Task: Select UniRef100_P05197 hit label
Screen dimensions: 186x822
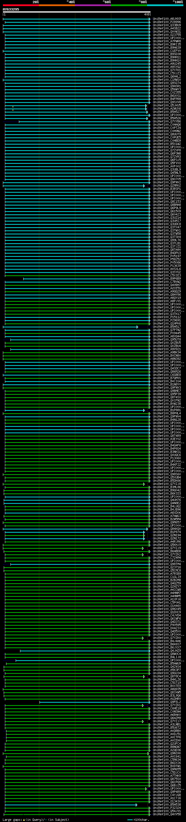Action: pyautogui.click(x=167, y=256)
